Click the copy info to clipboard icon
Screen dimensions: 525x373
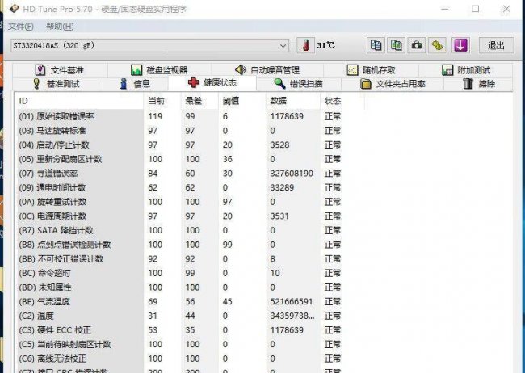[x=376, y=45]
